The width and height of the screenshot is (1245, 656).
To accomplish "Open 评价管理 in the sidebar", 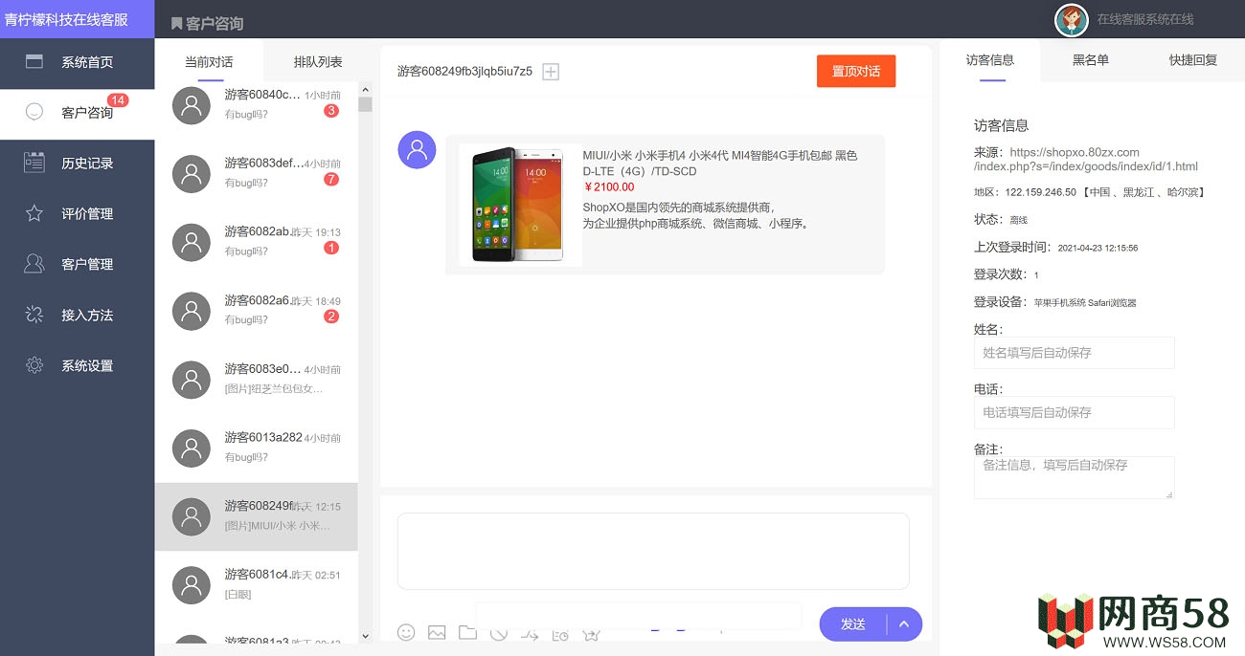I will [77, 214].
